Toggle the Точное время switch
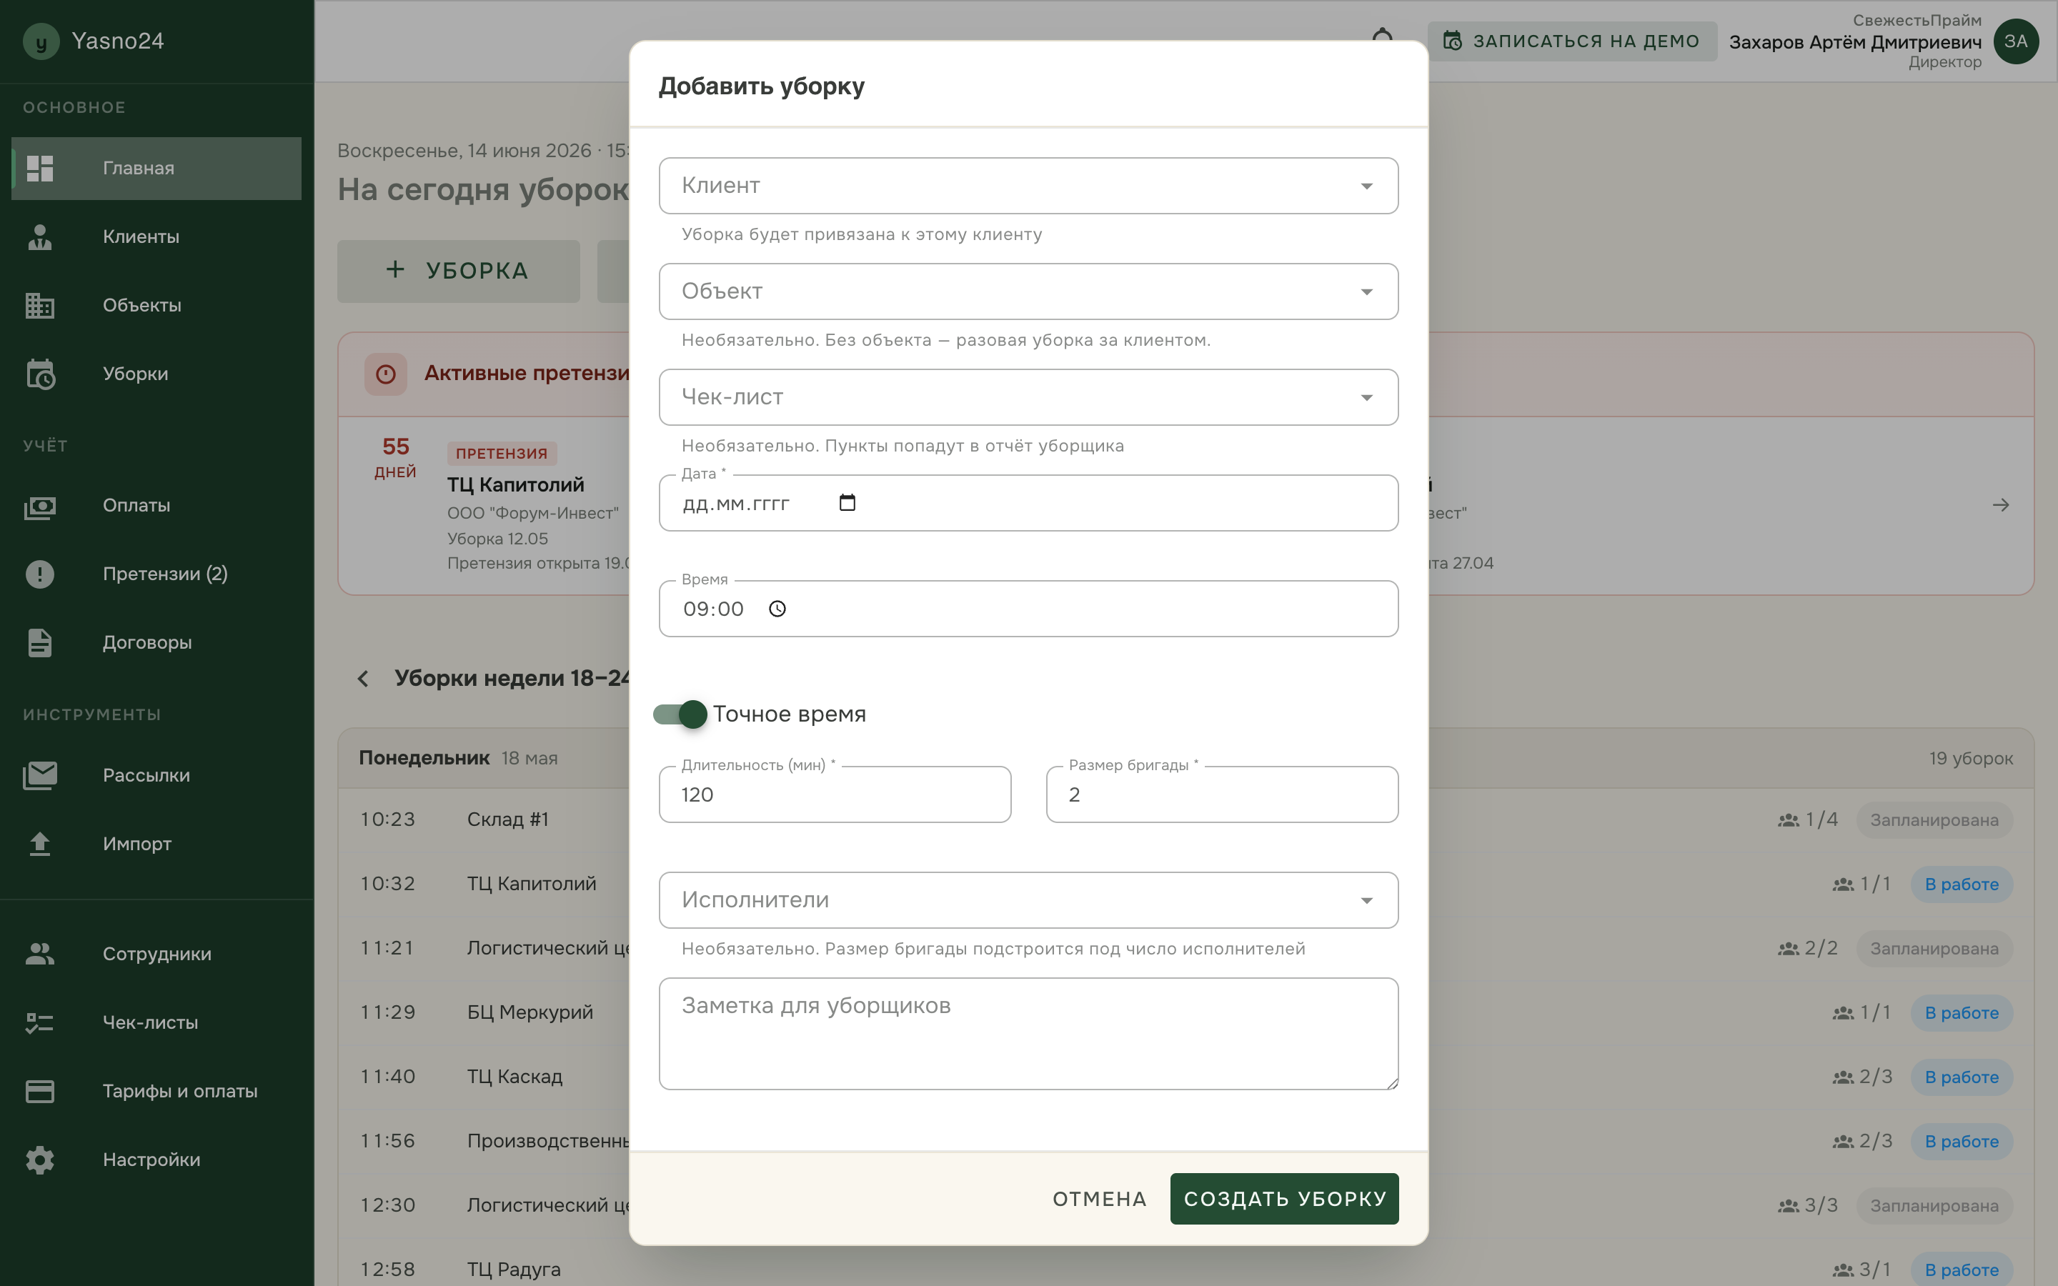 680,714
